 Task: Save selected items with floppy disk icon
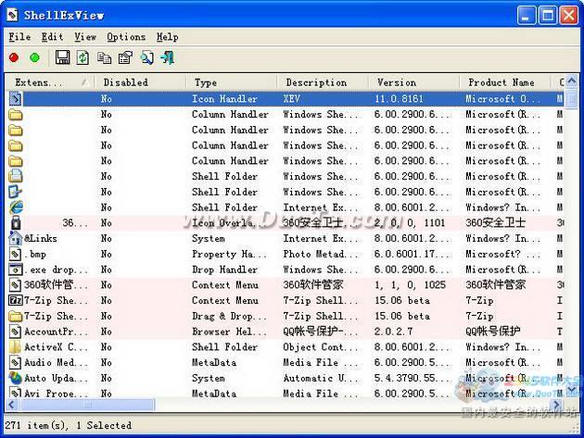[62, 57]
